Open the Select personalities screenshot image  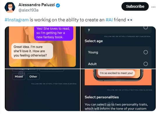click(x=118, y=90)
